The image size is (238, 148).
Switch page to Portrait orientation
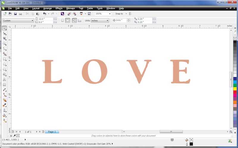[62, 21]
